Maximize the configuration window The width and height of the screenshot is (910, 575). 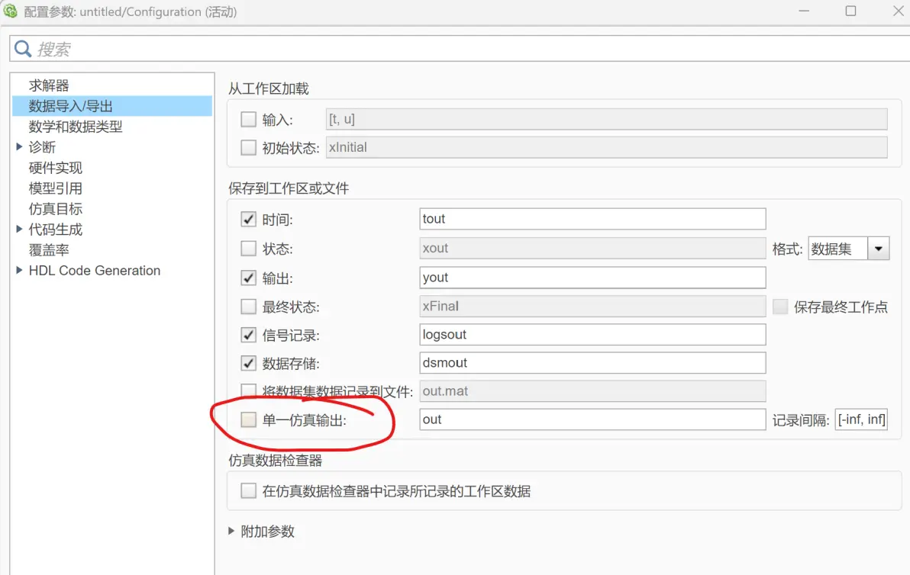click(x=850, y=11)
